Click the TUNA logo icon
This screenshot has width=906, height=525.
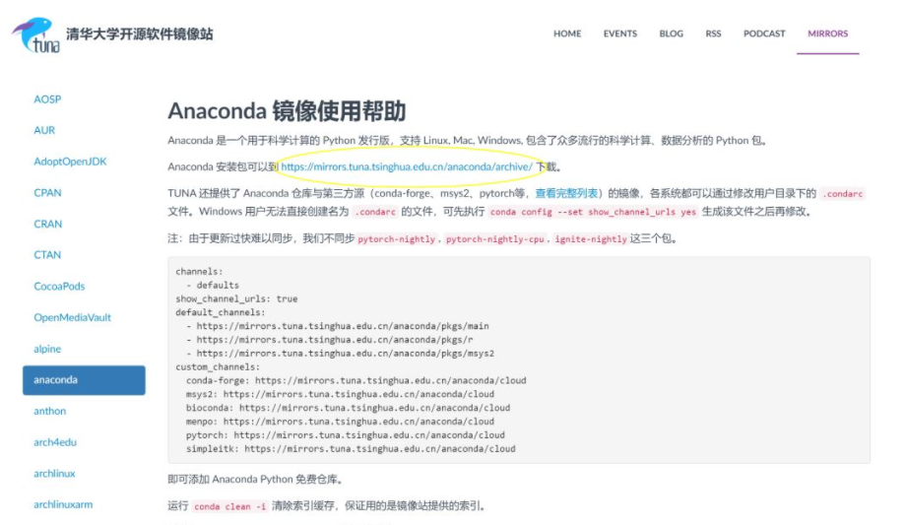[35, 34]
